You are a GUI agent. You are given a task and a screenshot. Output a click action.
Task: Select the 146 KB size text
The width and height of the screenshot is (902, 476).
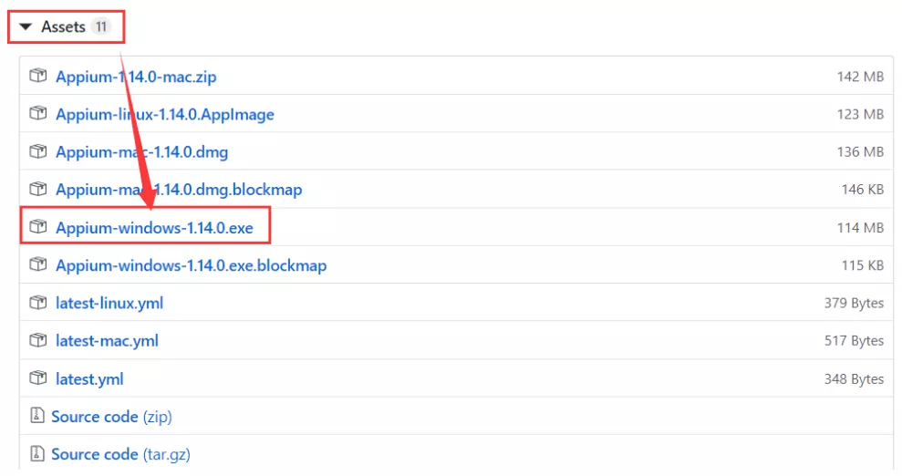click(862, 189)
